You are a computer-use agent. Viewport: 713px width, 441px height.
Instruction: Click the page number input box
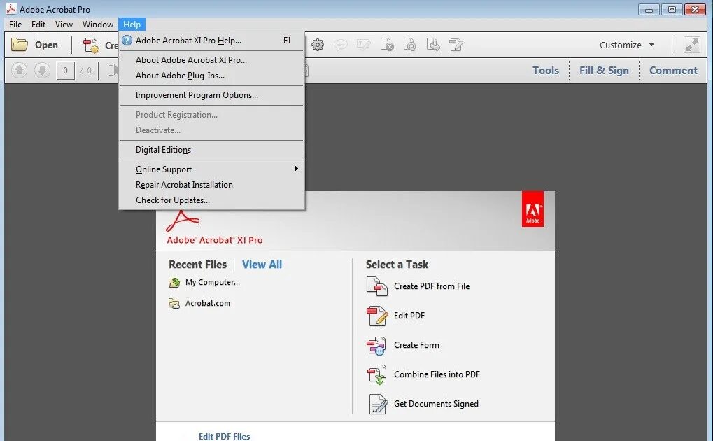66,71
